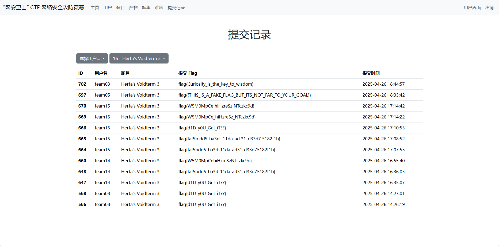The image size is (499, 246).
Task: Click the ID column header
Action: click(x=81, y=73)
